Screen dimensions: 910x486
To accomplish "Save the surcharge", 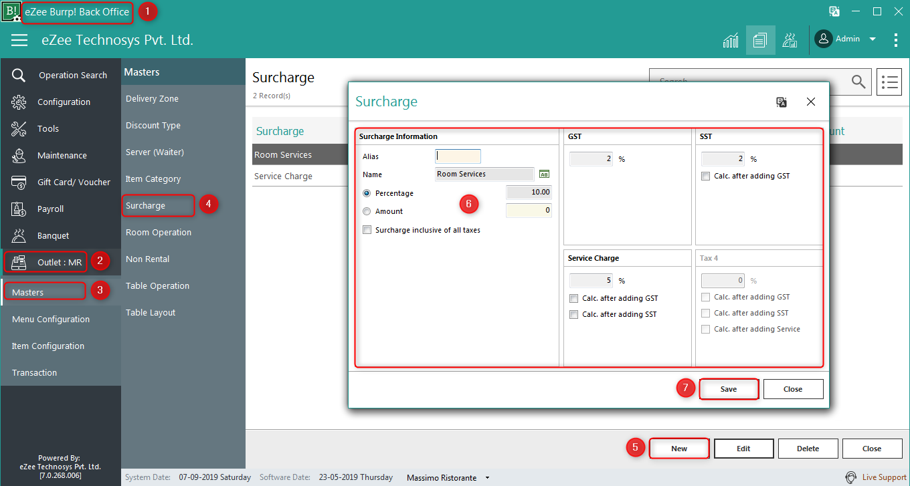I will pyautogui.click(x=729, y=389).
